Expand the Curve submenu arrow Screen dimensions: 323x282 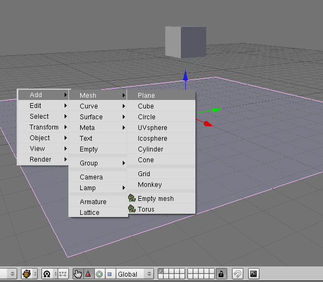pyautogui.click(x=124, y=106)
